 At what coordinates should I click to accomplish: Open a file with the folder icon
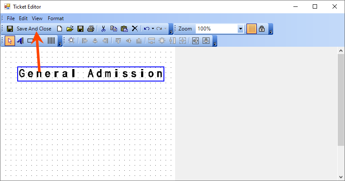(x=70, y=29)
